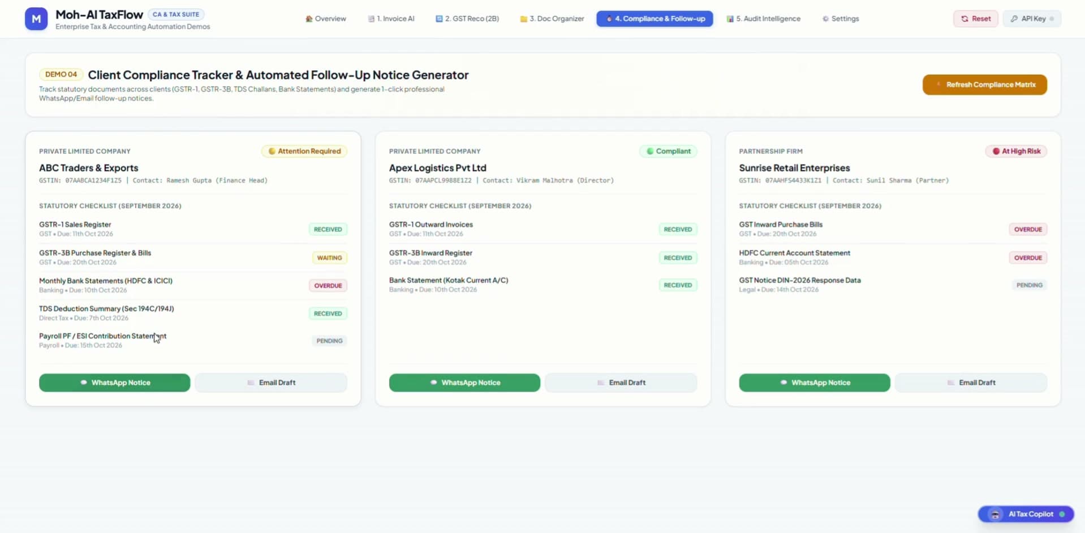This screenshot has height=533, width=1085.
Task: Open the AI Tax Copilot chat button
Action: click(x=1026, y=514)
